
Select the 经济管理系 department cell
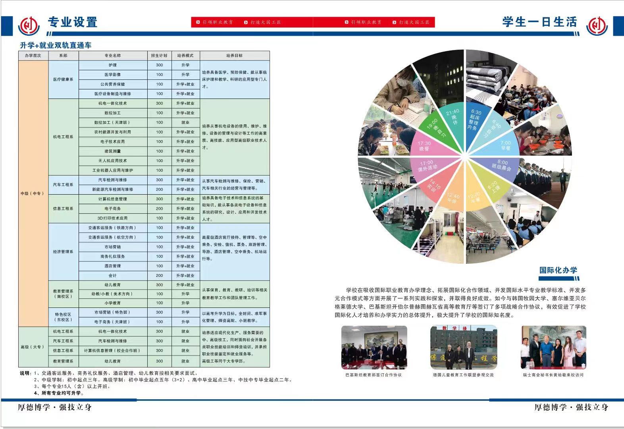click(63, 251)
